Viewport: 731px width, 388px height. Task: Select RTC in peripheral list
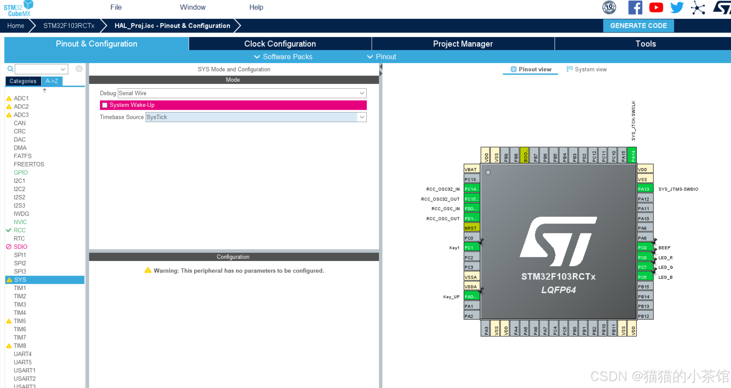pos(19,238)
